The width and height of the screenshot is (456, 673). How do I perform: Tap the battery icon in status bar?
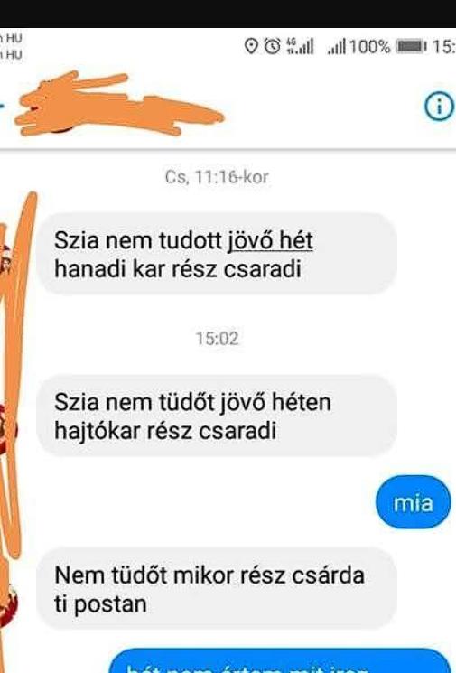click(x=412, y=46)
